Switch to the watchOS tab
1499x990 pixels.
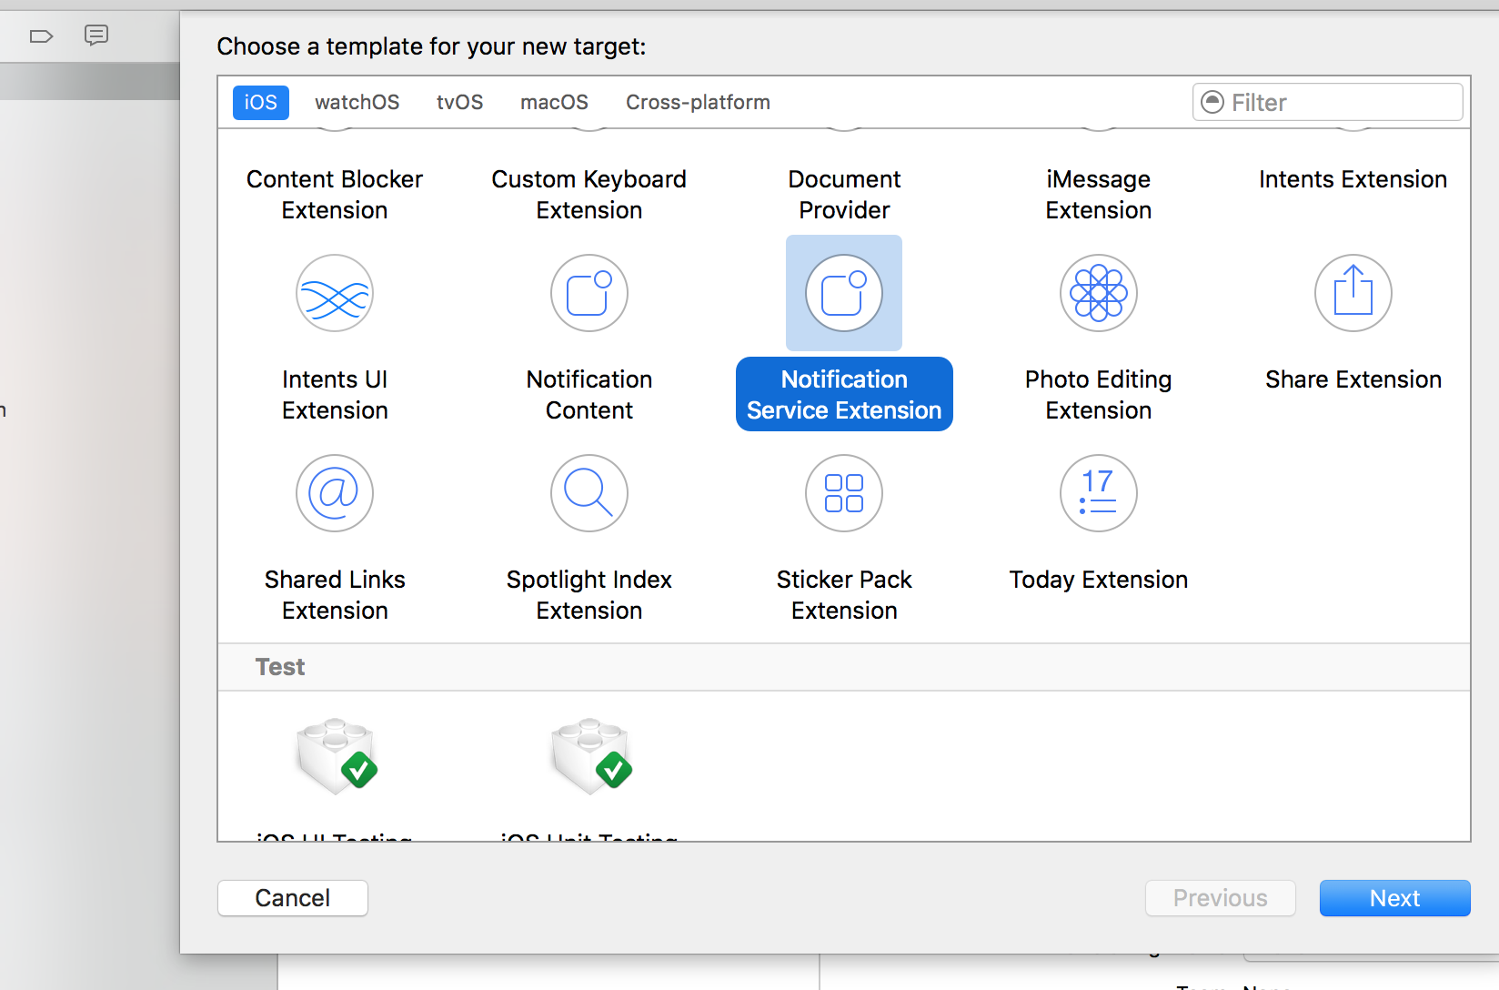click(x=357, y=103)
